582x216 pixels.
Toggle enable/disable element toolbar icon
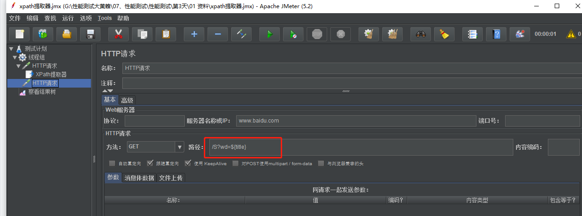241,34
